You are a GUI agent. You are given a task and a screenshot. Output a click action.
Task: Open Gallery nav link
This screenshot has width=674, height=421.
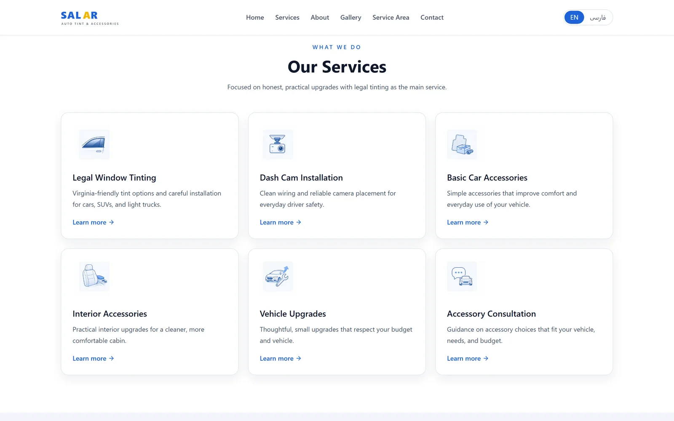(x=350, y=17)
